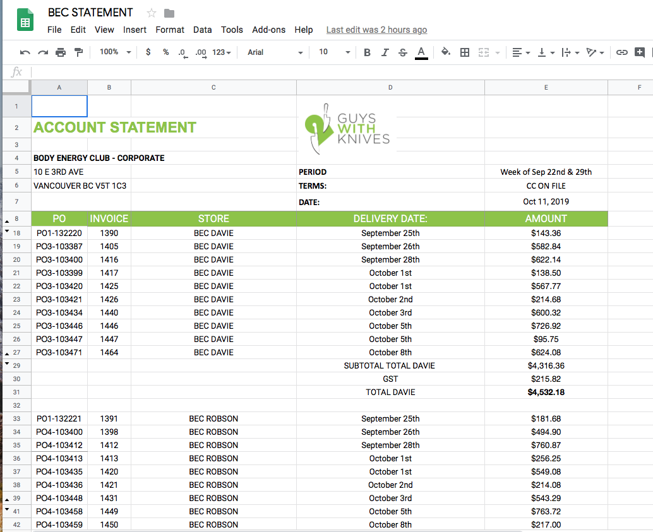Expand hidden rows above row 18

(x=7, y=231)
